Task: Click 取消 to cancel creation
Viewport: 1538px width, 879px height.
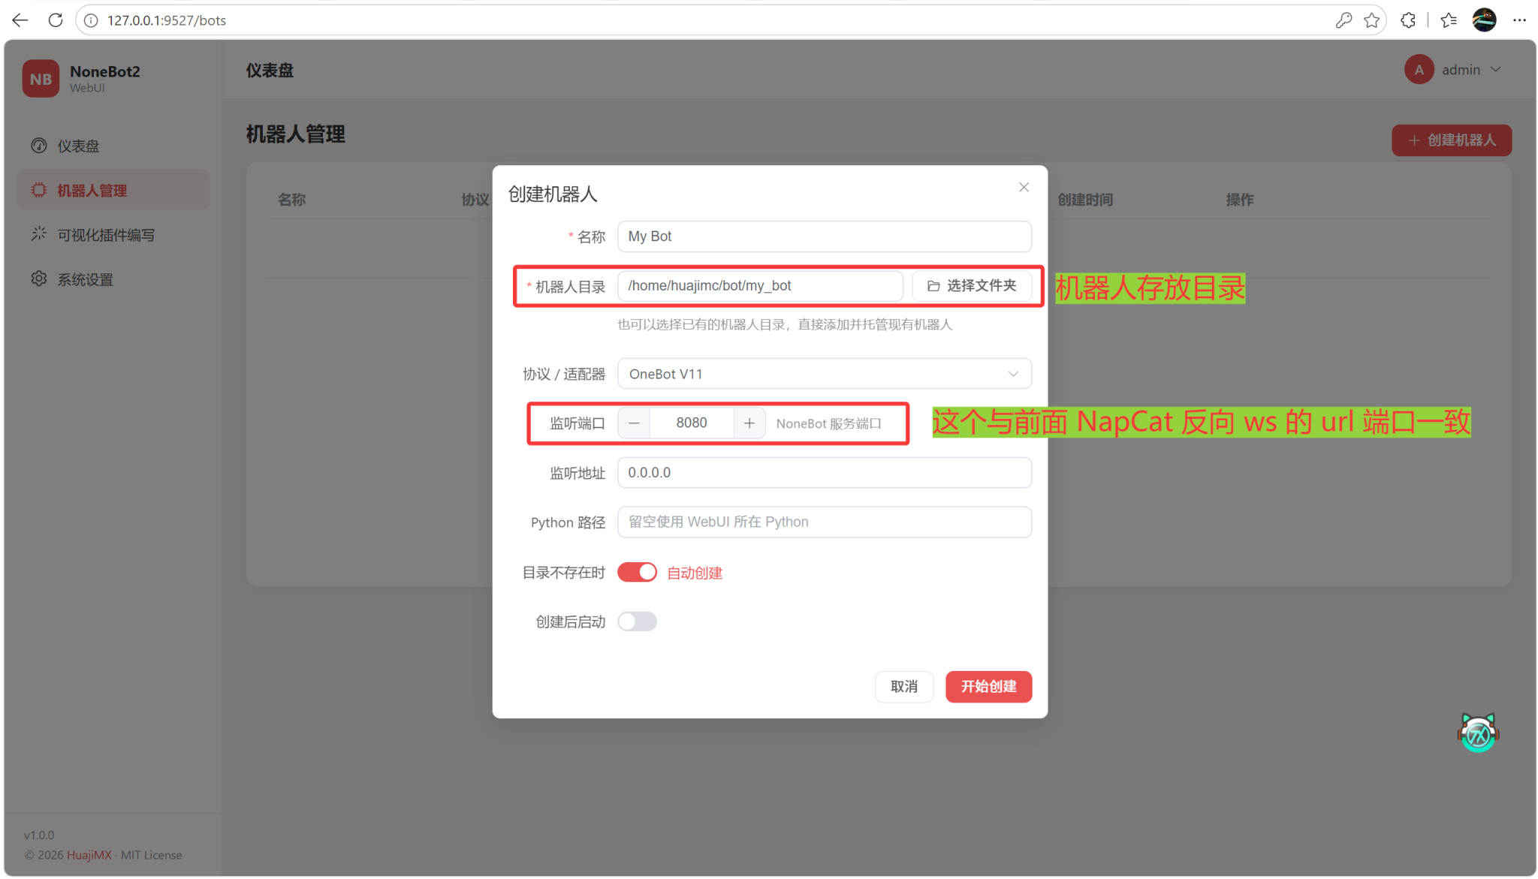Action: [903, 687]
